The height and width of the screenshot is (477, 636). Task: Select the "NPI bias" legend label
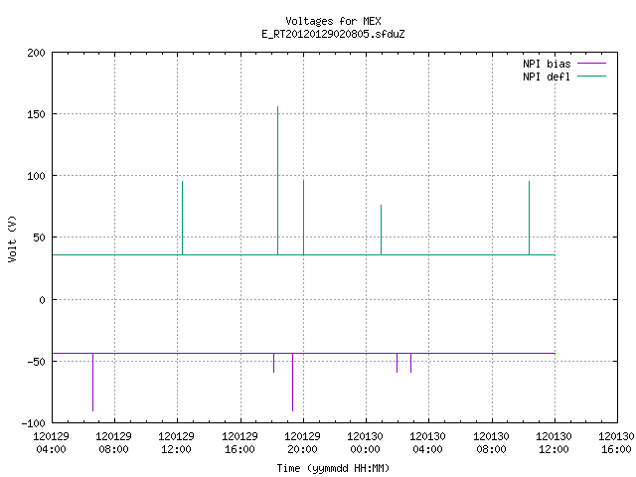(x=547, y=64)
